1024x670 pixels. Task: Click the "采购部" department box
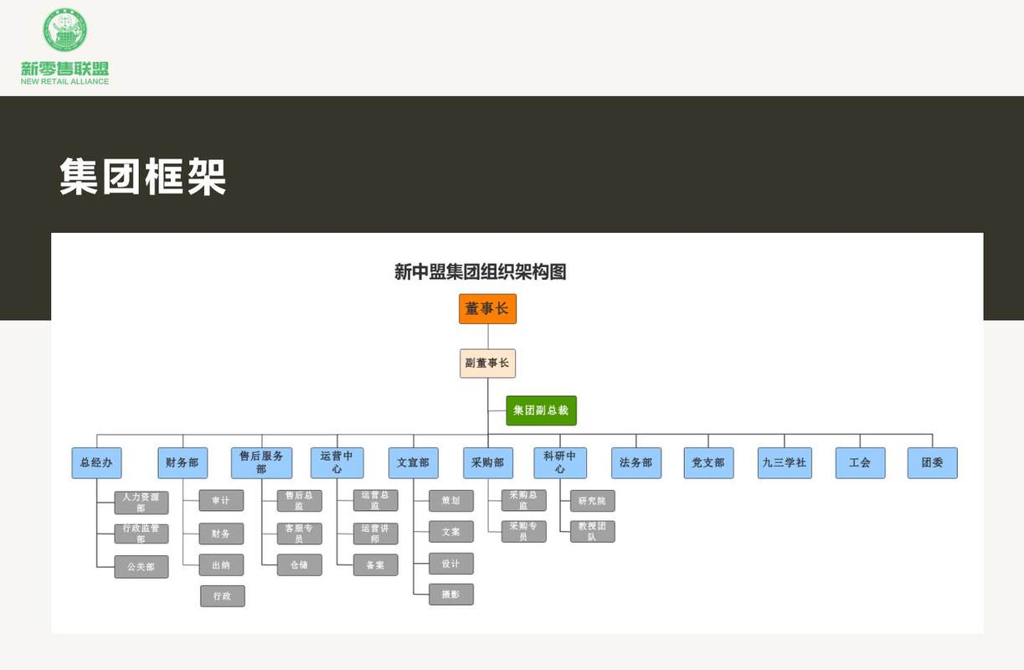click(488, 463)
